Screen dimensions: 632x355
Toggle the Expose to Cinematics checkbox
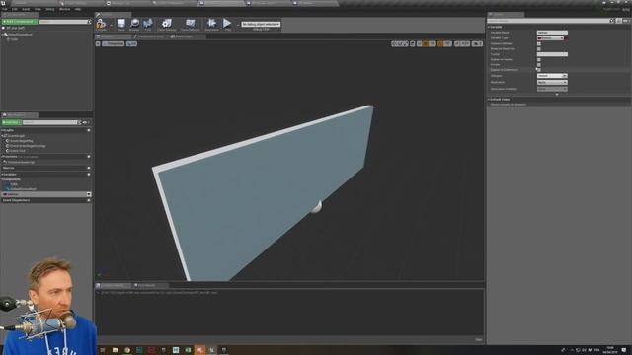click(539, 70)
